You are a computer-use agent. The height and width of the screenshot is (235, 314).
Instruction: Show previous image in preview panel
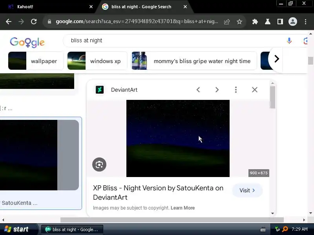click(198, 90)
